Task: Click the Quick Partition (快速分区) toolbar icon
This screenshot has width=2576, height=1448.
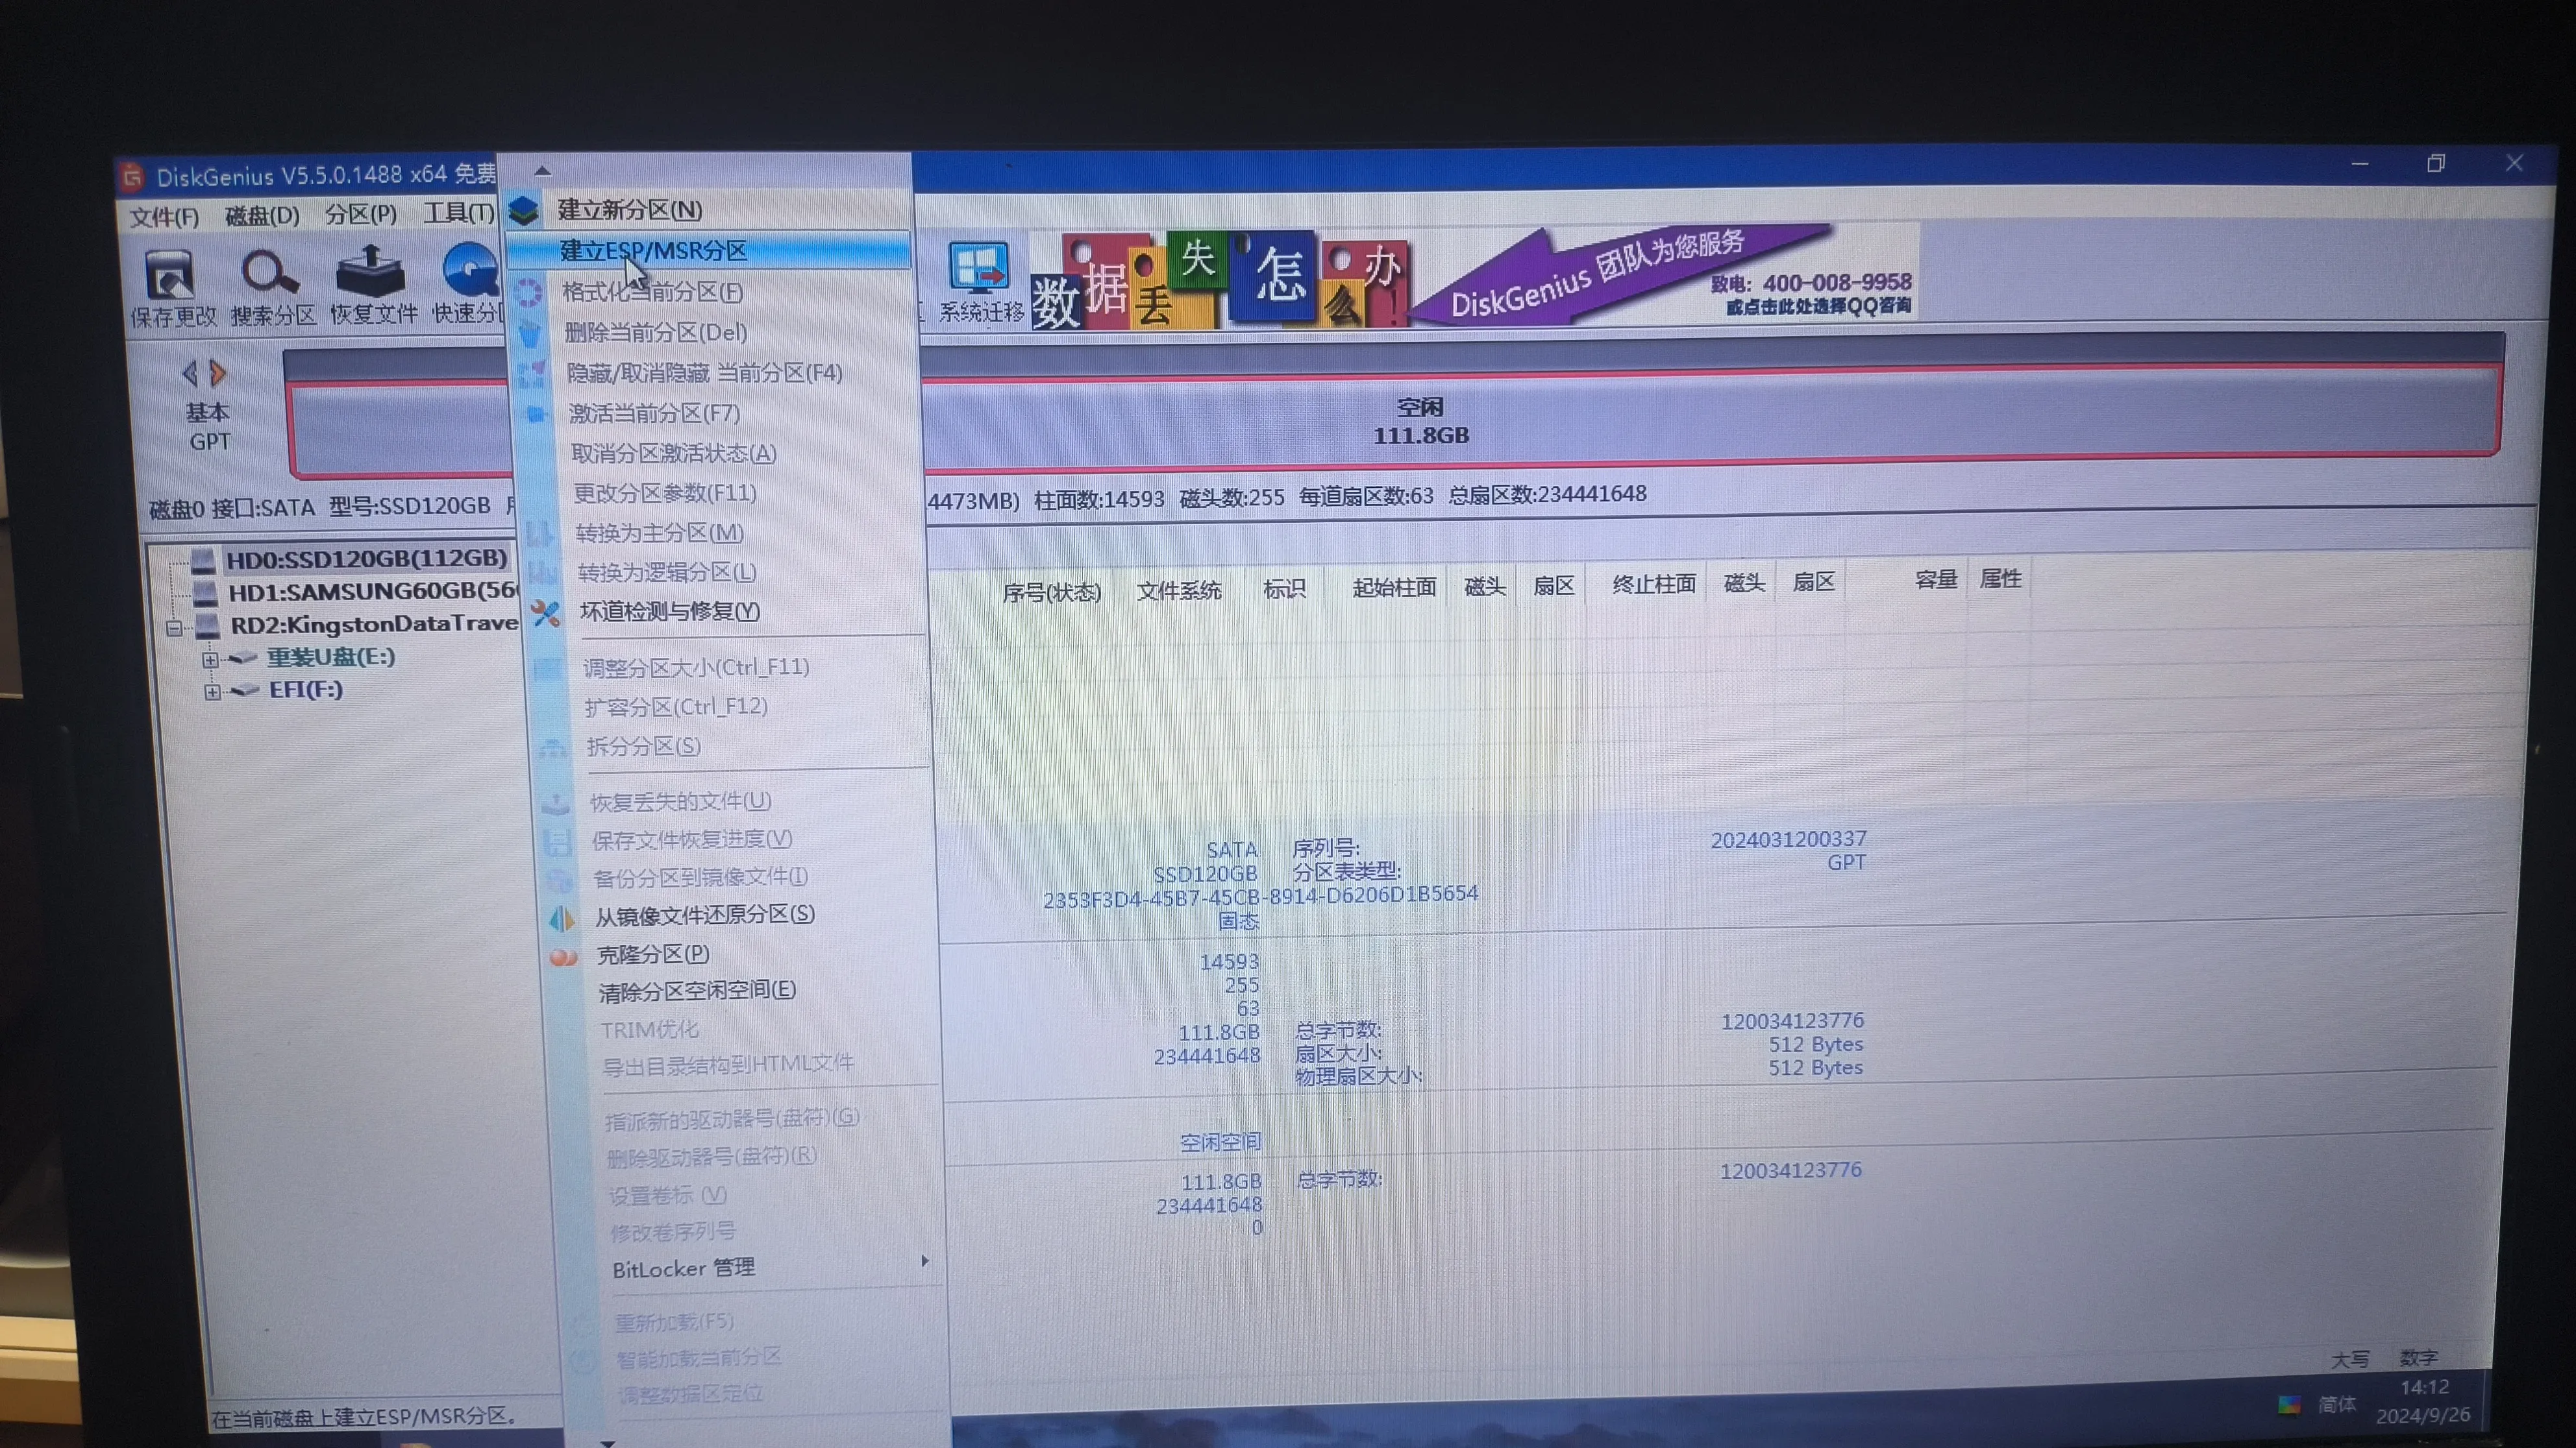Action: point(470,271)
